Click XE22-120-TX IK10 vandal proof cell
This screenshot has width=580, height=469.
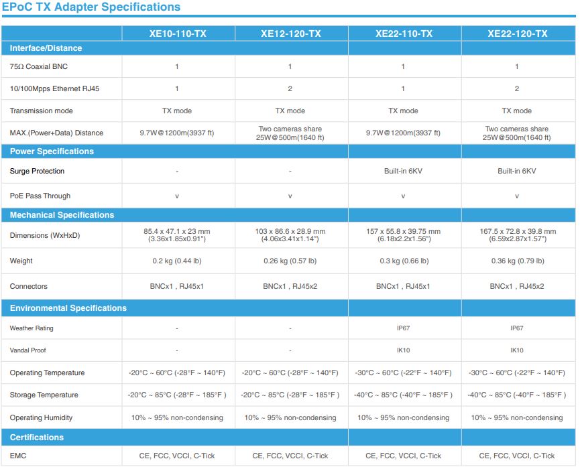(517, 350)
